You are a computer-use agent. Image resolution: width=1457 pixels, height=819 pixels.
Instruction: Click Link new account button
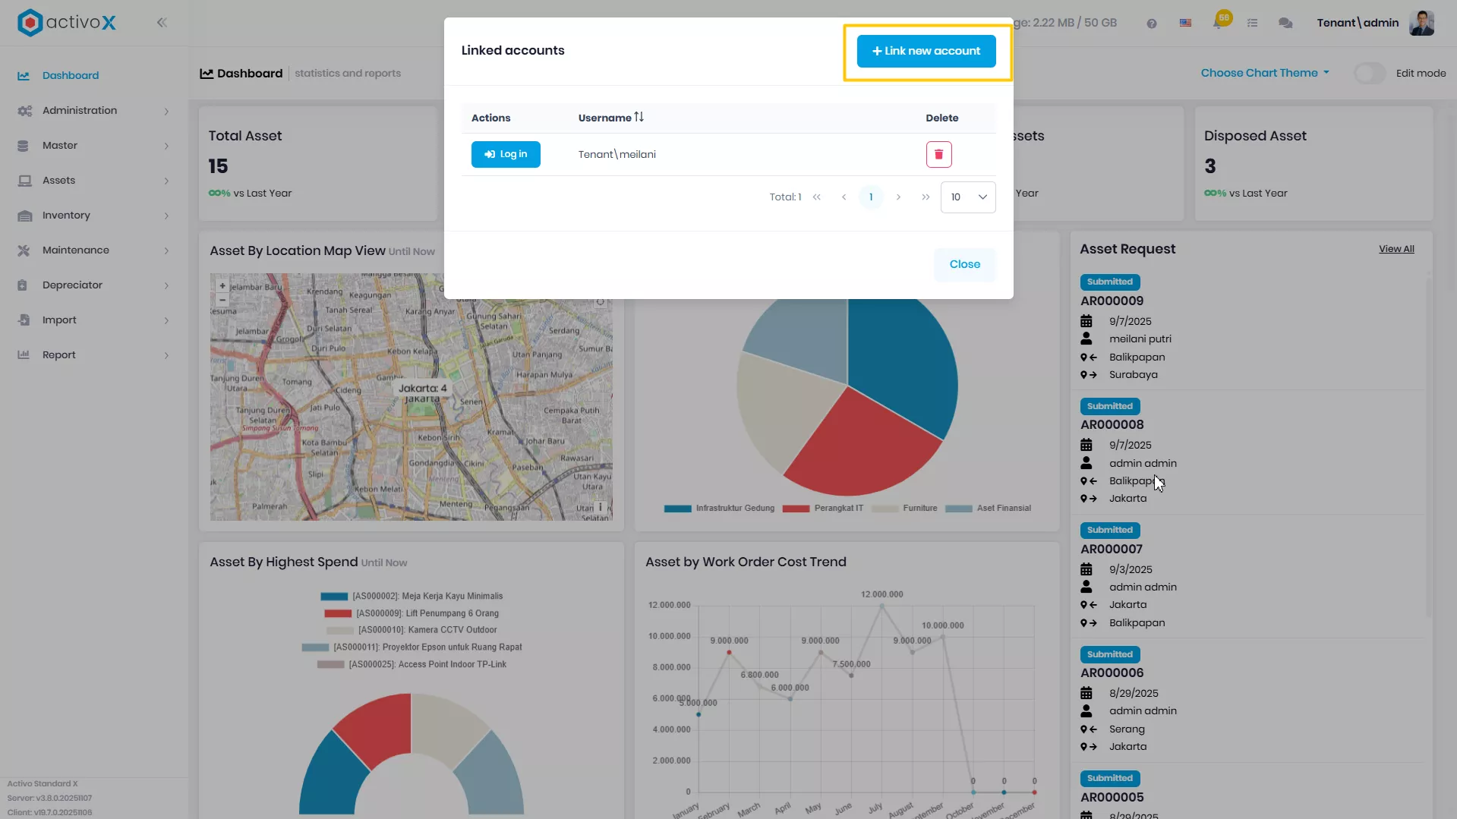click(926, 52)
